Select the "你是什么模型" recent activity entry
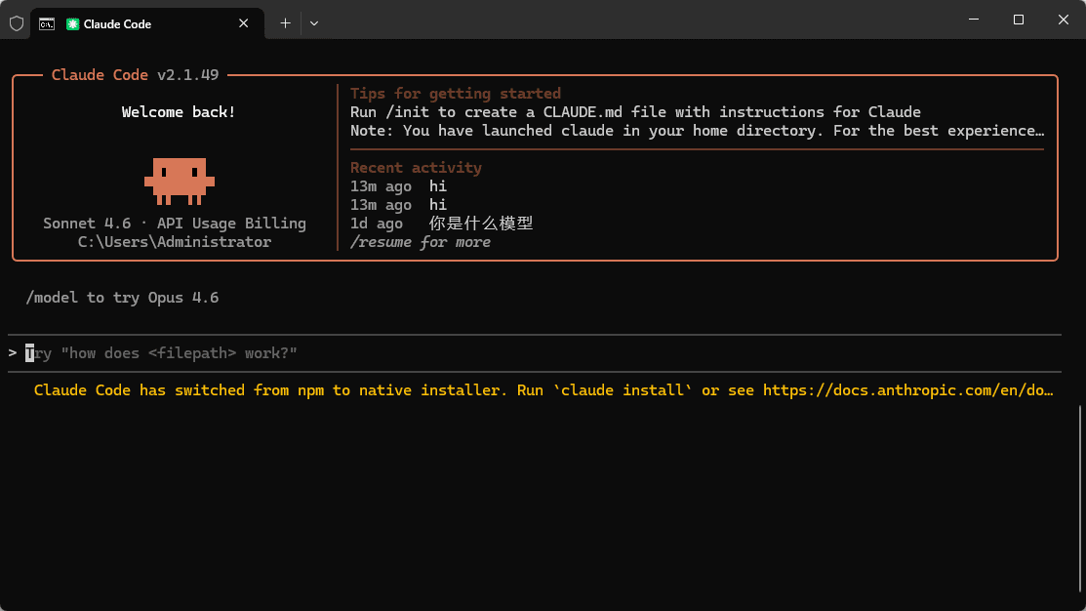 click(x=481, y=224)
